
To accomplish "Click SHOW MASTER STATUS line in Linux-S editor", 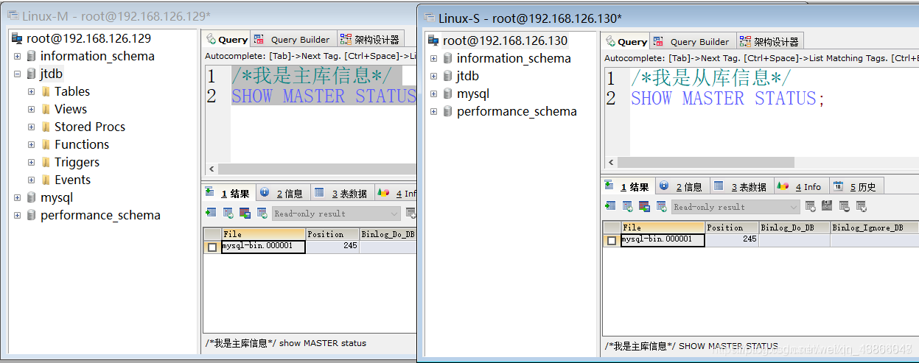I will (727, 99).
